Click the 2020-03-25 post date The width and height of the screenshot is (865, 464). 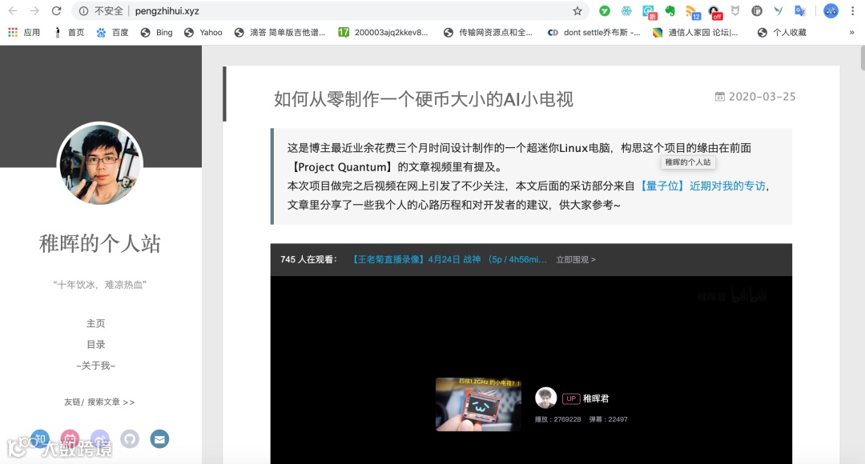coord(762,97)
